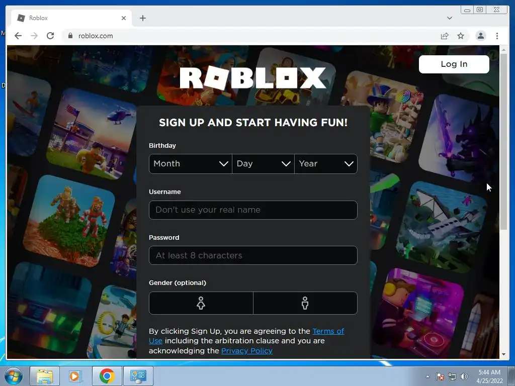
Task: Reload the Roblox page
Action: 50,36
